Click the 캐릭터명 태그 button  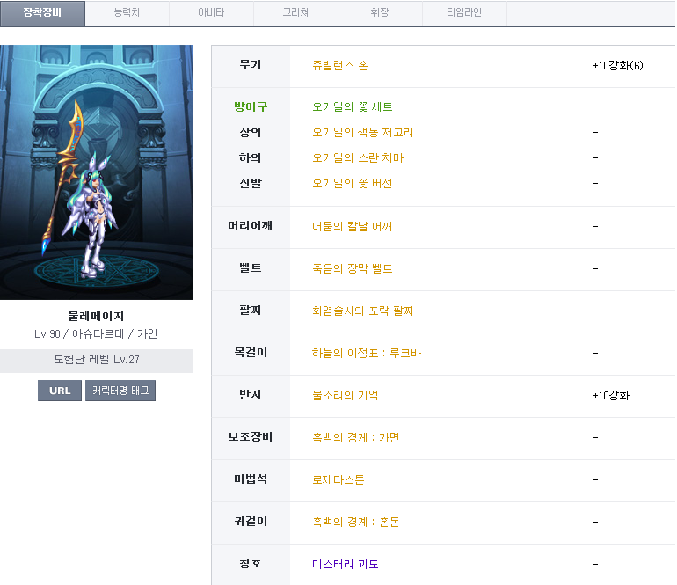120,391
